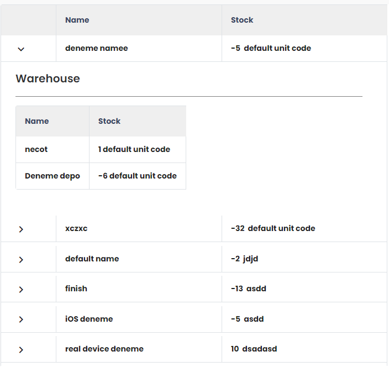Expand the iOS deneme row
This screenshot has width=389, height=367.
[21, 319]
